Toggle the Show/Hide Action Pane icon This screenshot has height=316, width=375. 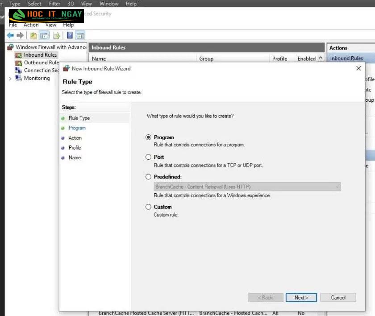point(80,36)
